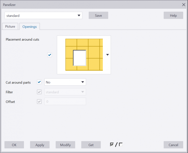Open Help for Panelizer
The width and height of the screenshot is (188, 153).
click(x=173, y=15)
